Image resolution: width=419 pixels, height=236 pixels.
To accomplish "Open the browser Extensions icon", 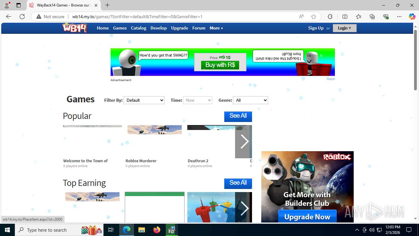I will [330, 17].
